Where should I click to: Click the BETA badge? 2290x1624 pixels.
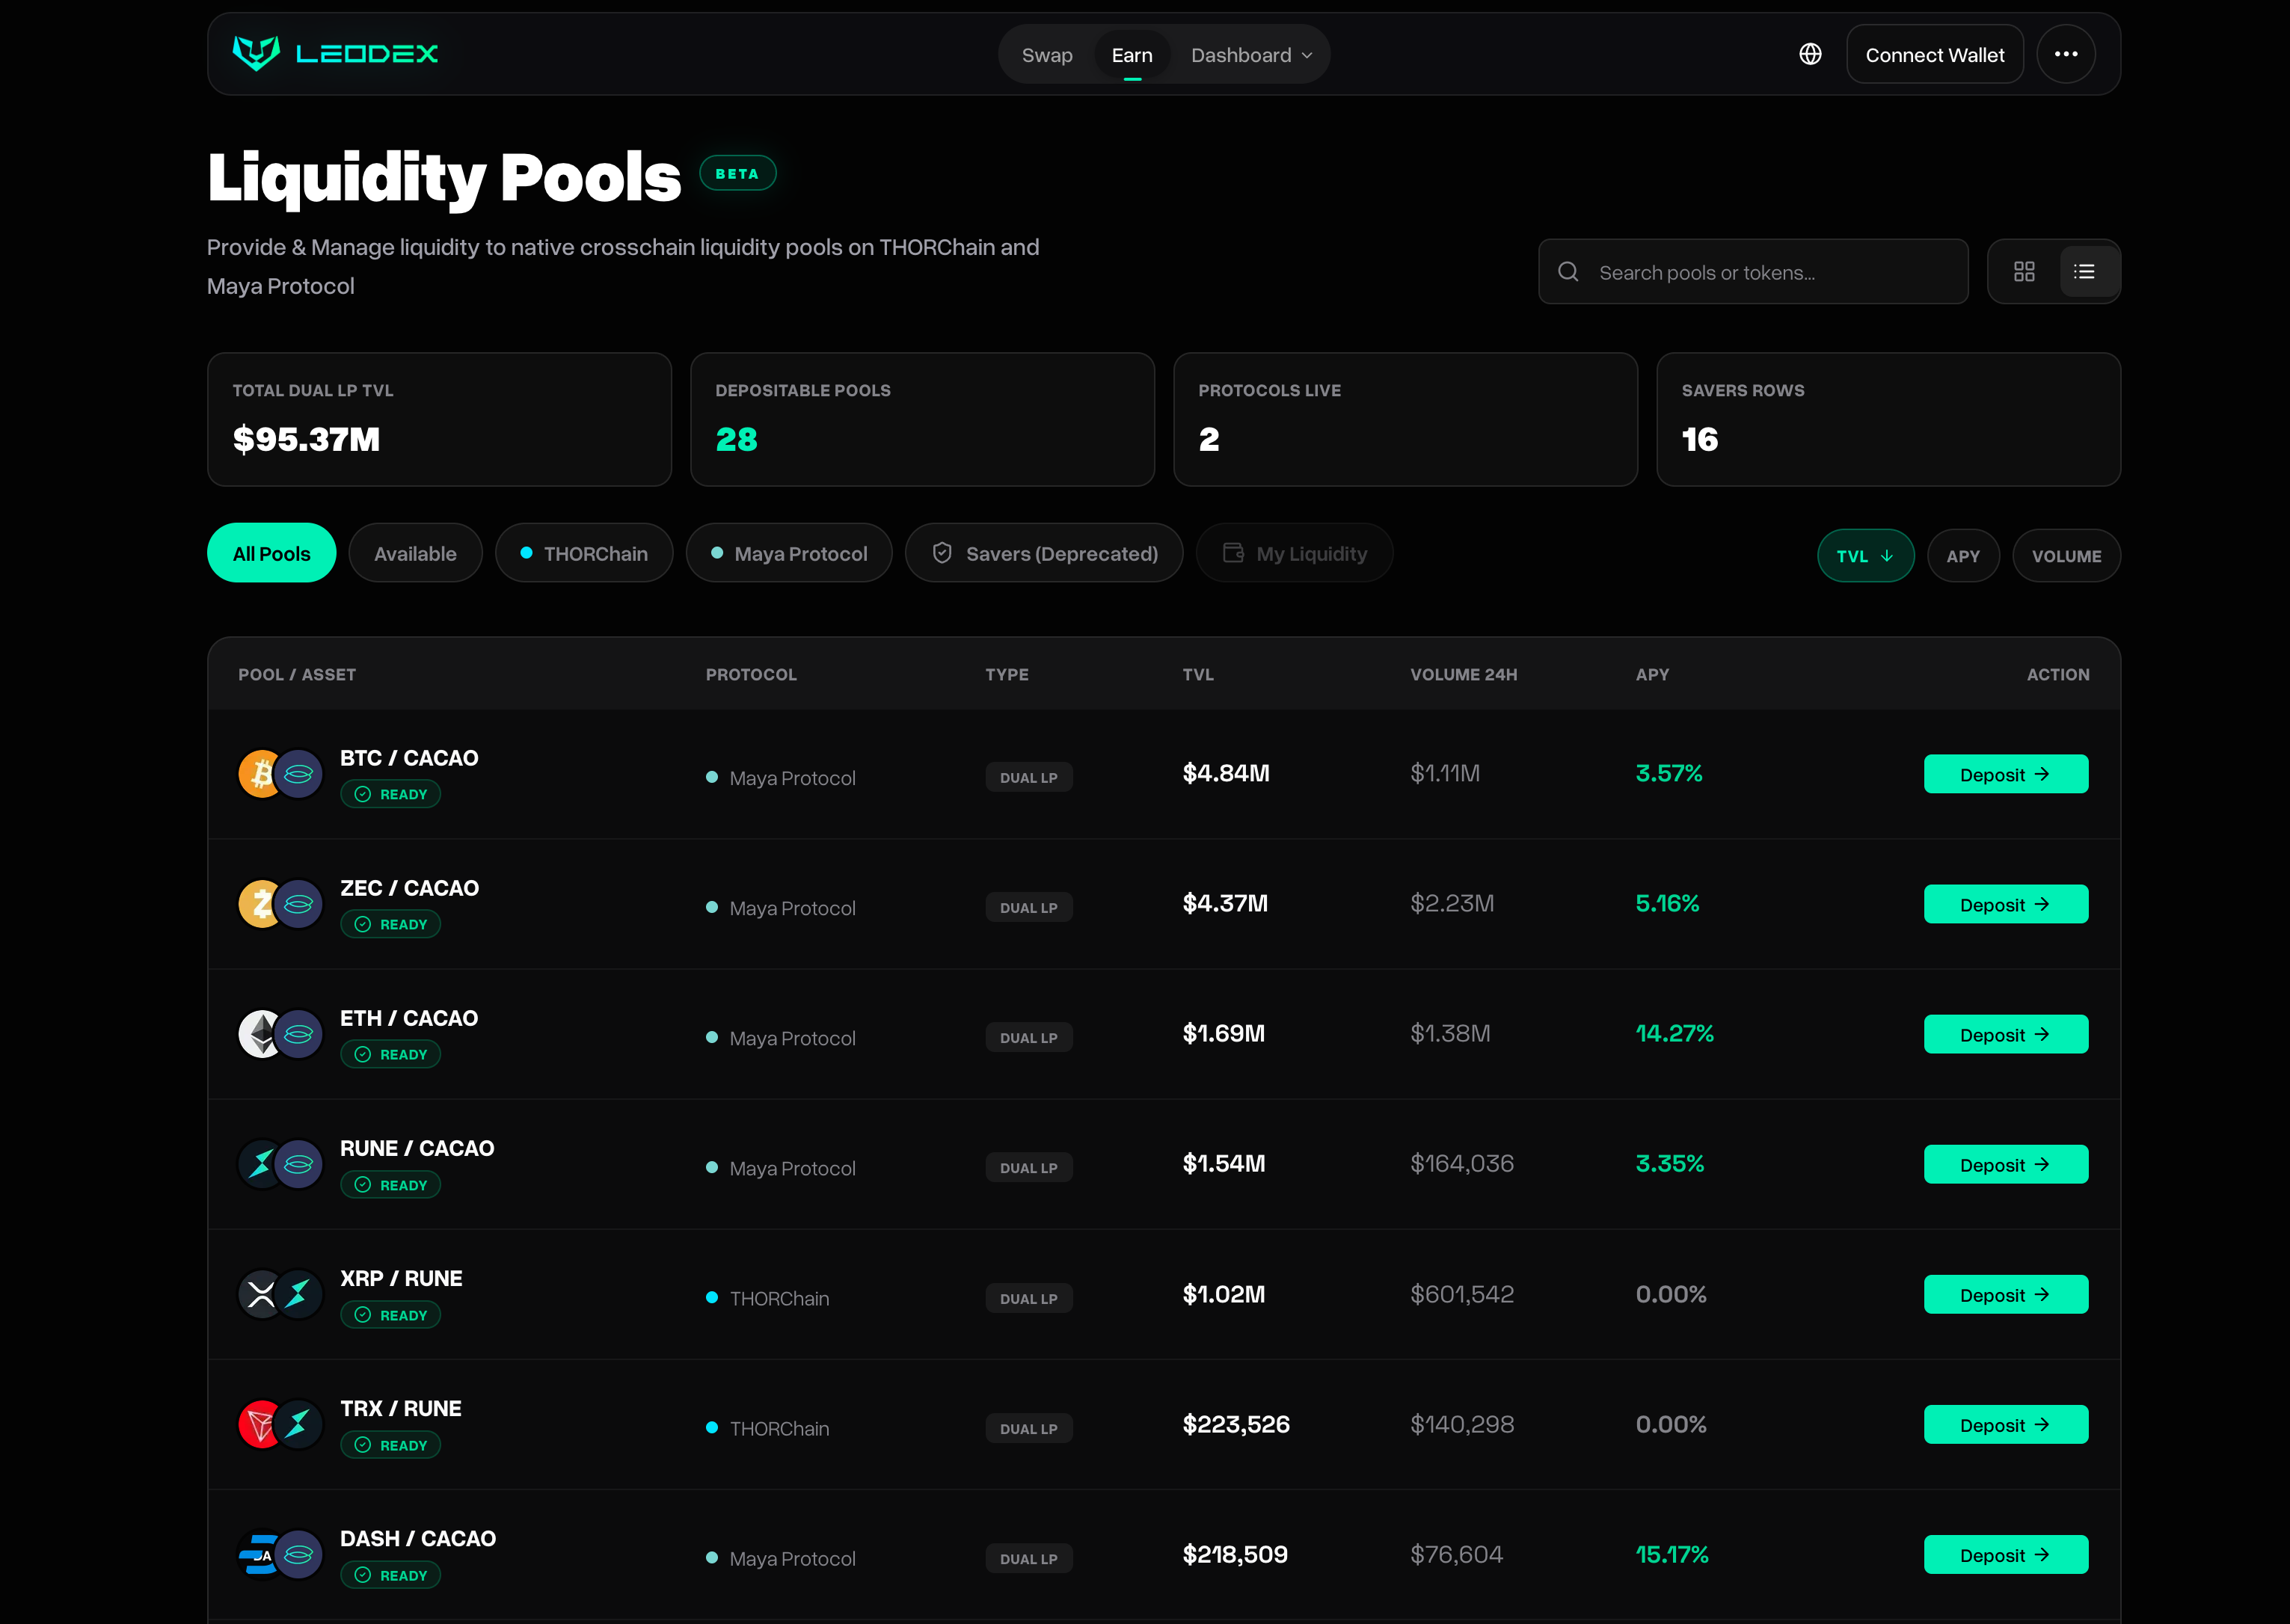(x=737, y=174)
